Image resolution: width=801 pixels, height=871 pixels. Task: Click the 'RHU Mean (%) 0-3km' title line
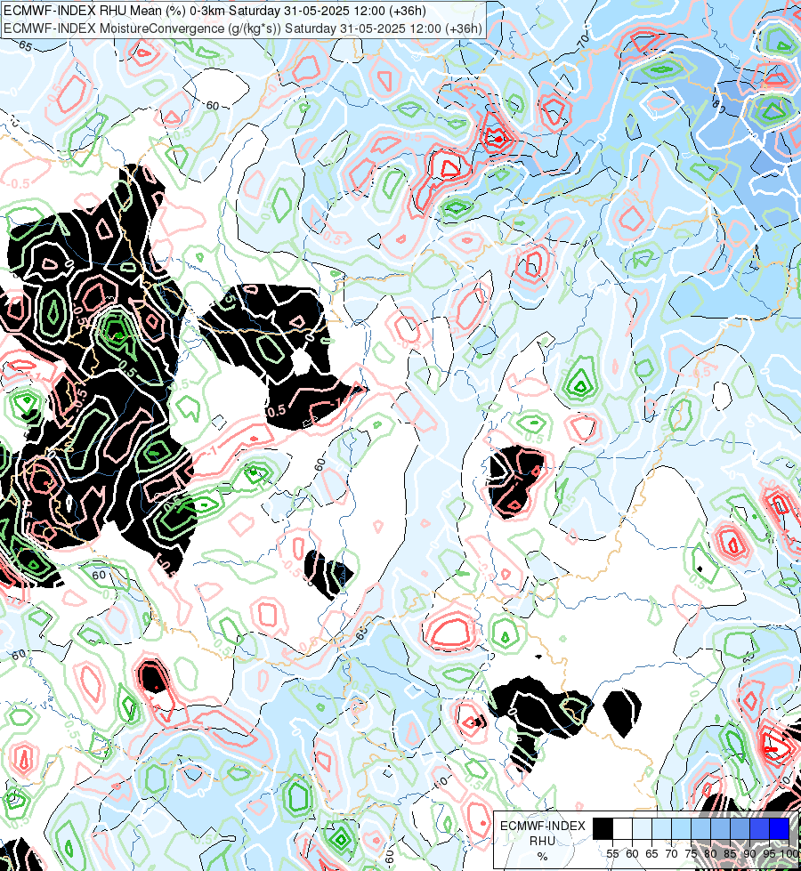click(x=214, y=11)
